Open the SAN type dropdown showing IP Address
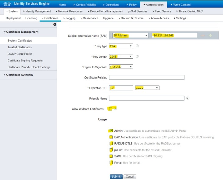This screenshot has width=223, height=180. [x=130, y=35]
